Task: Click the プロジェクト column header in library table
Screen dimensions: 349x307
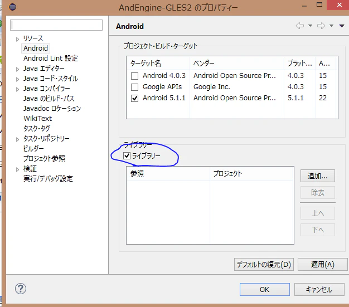Action: [252, 173]
